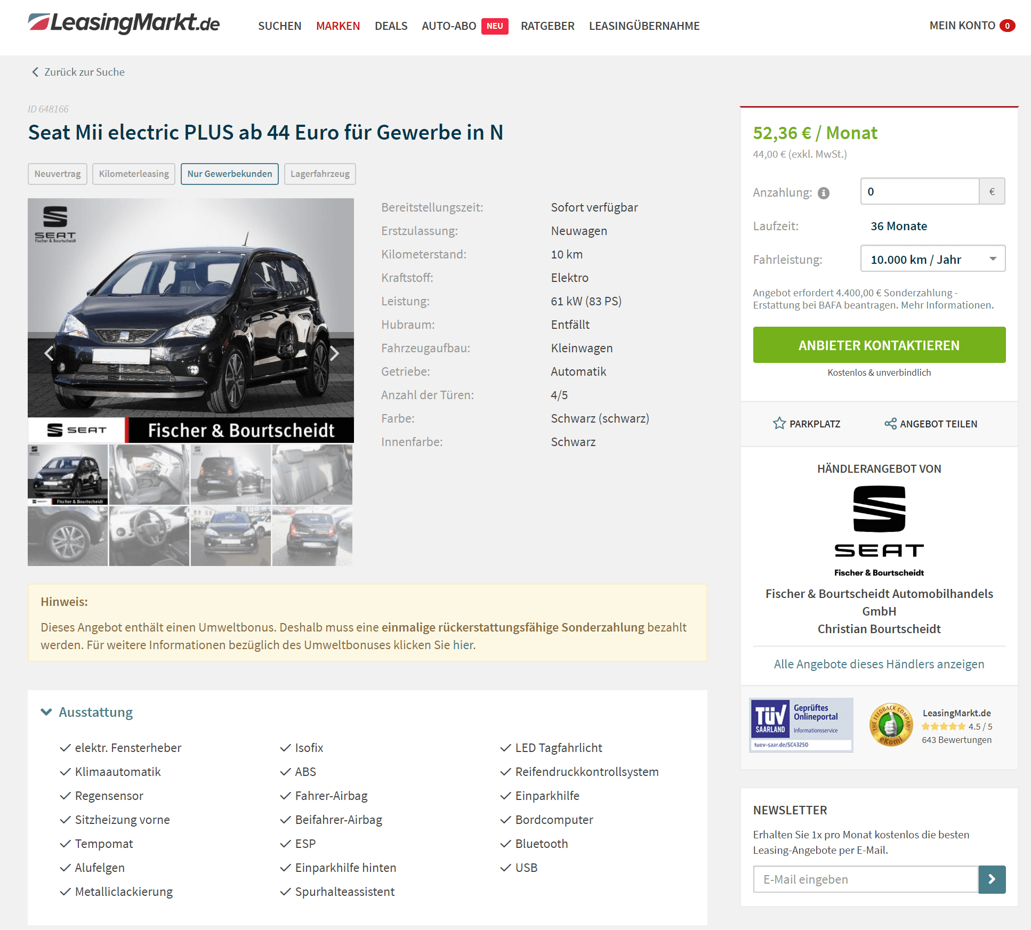
Task: Click the 'Spurhalteassistent' equipment entry
Action: pos(344,892)
